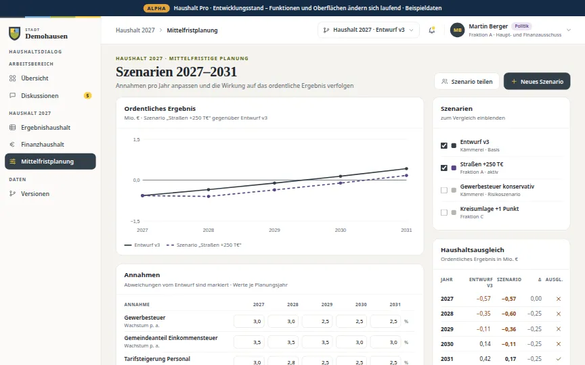The height and width of the screenshot is (365, 585).
Task: Edit Gewerbesteuer 2030 growth field
Action: coord(351,322)
